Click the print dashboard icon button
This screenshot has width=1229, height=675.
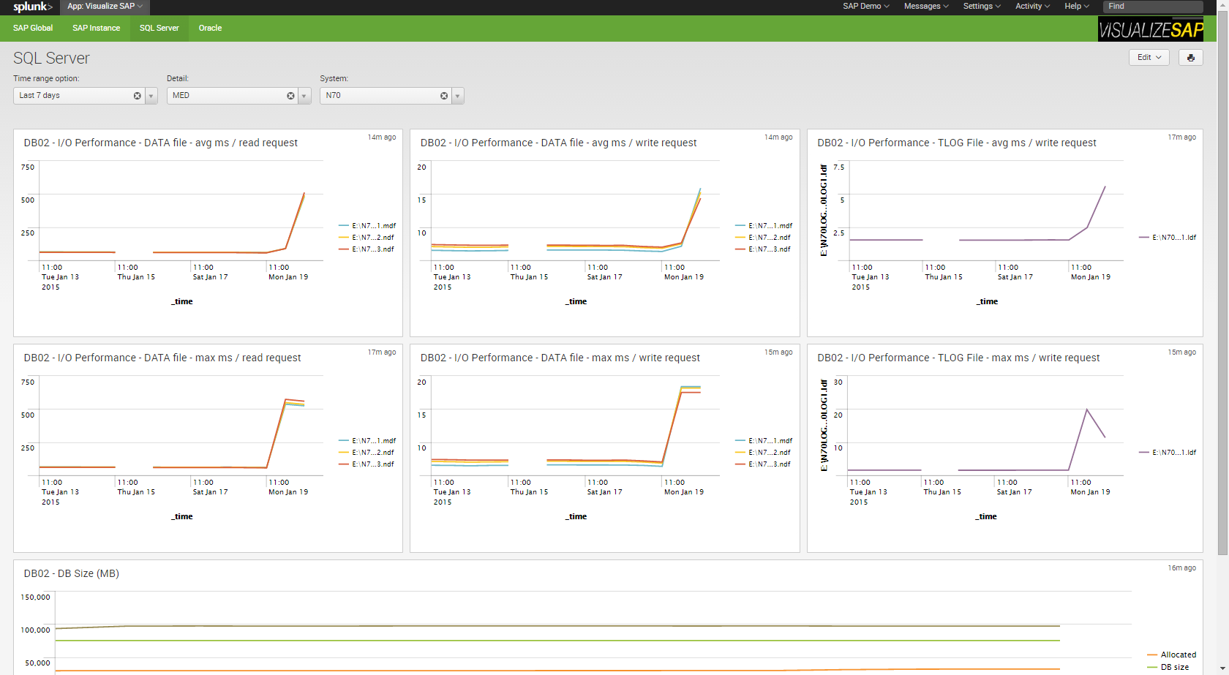[1191, 57]
